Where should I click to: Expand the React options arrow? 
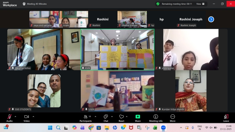pos(127,116)
